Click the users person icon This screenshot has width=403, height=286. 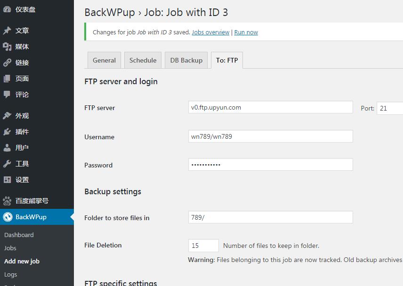(x=7, y=148)
